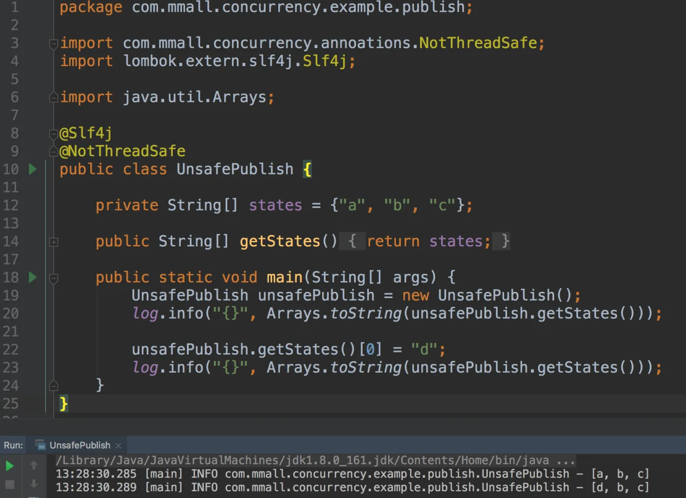The height and width of the screenshot is (498, 686).
Task: Run main method from gutter arrow
Action: (x=33, y=278)
